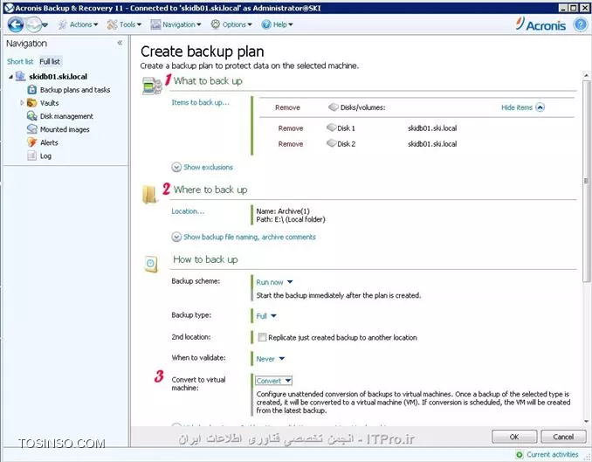Image resolution: width=592 pixels, height=462 pixels.
Task: Open Backup plans and tasks text
Action: 75,90
